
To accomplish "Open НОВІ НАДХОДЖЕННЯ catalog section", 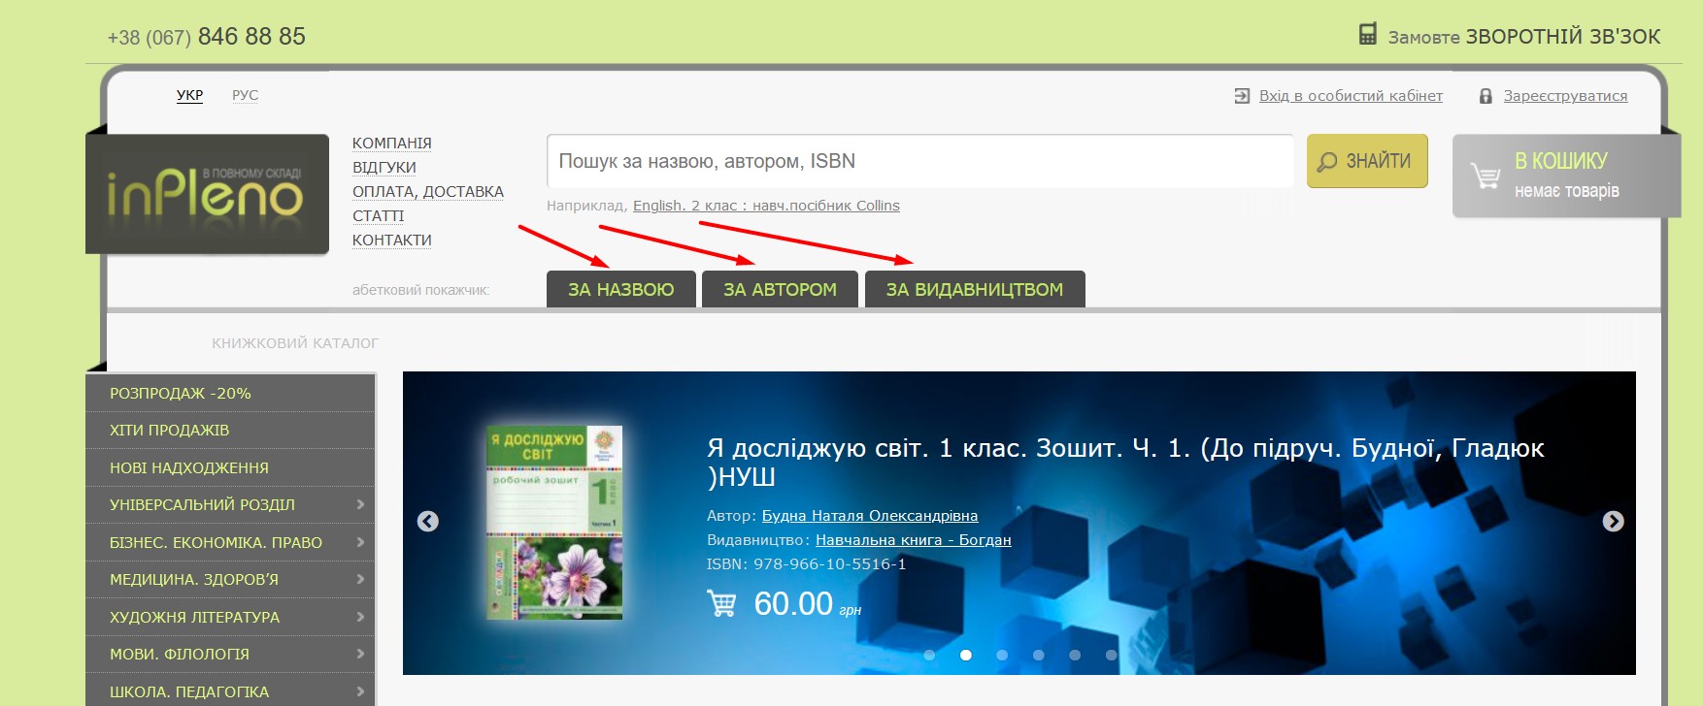I will click(230, 467).
